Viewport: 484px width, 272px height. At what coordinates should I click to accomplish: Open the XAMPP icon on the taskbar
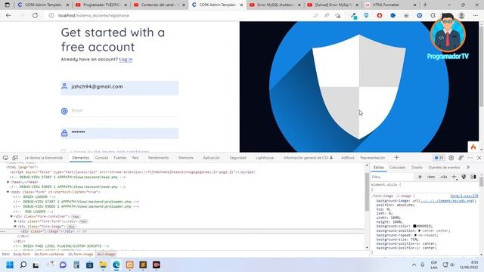(x=129, y=265)
